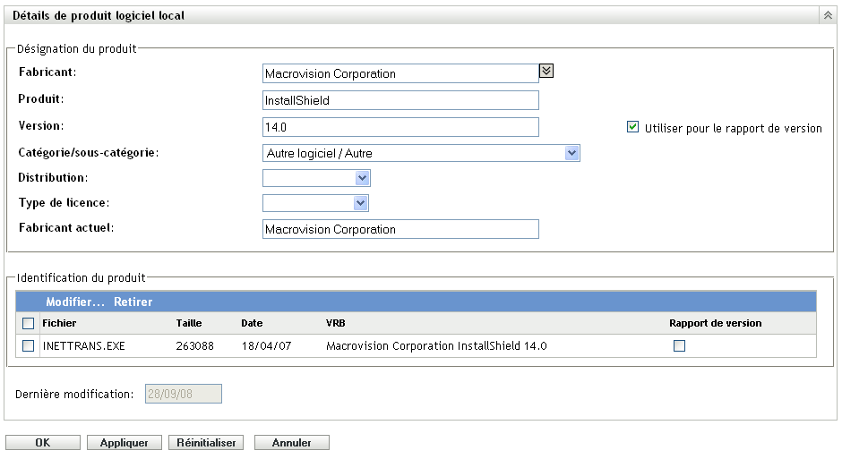
Task: Click the double-arrow icon next to Fabricant
Action: click(x=546, y=71)
